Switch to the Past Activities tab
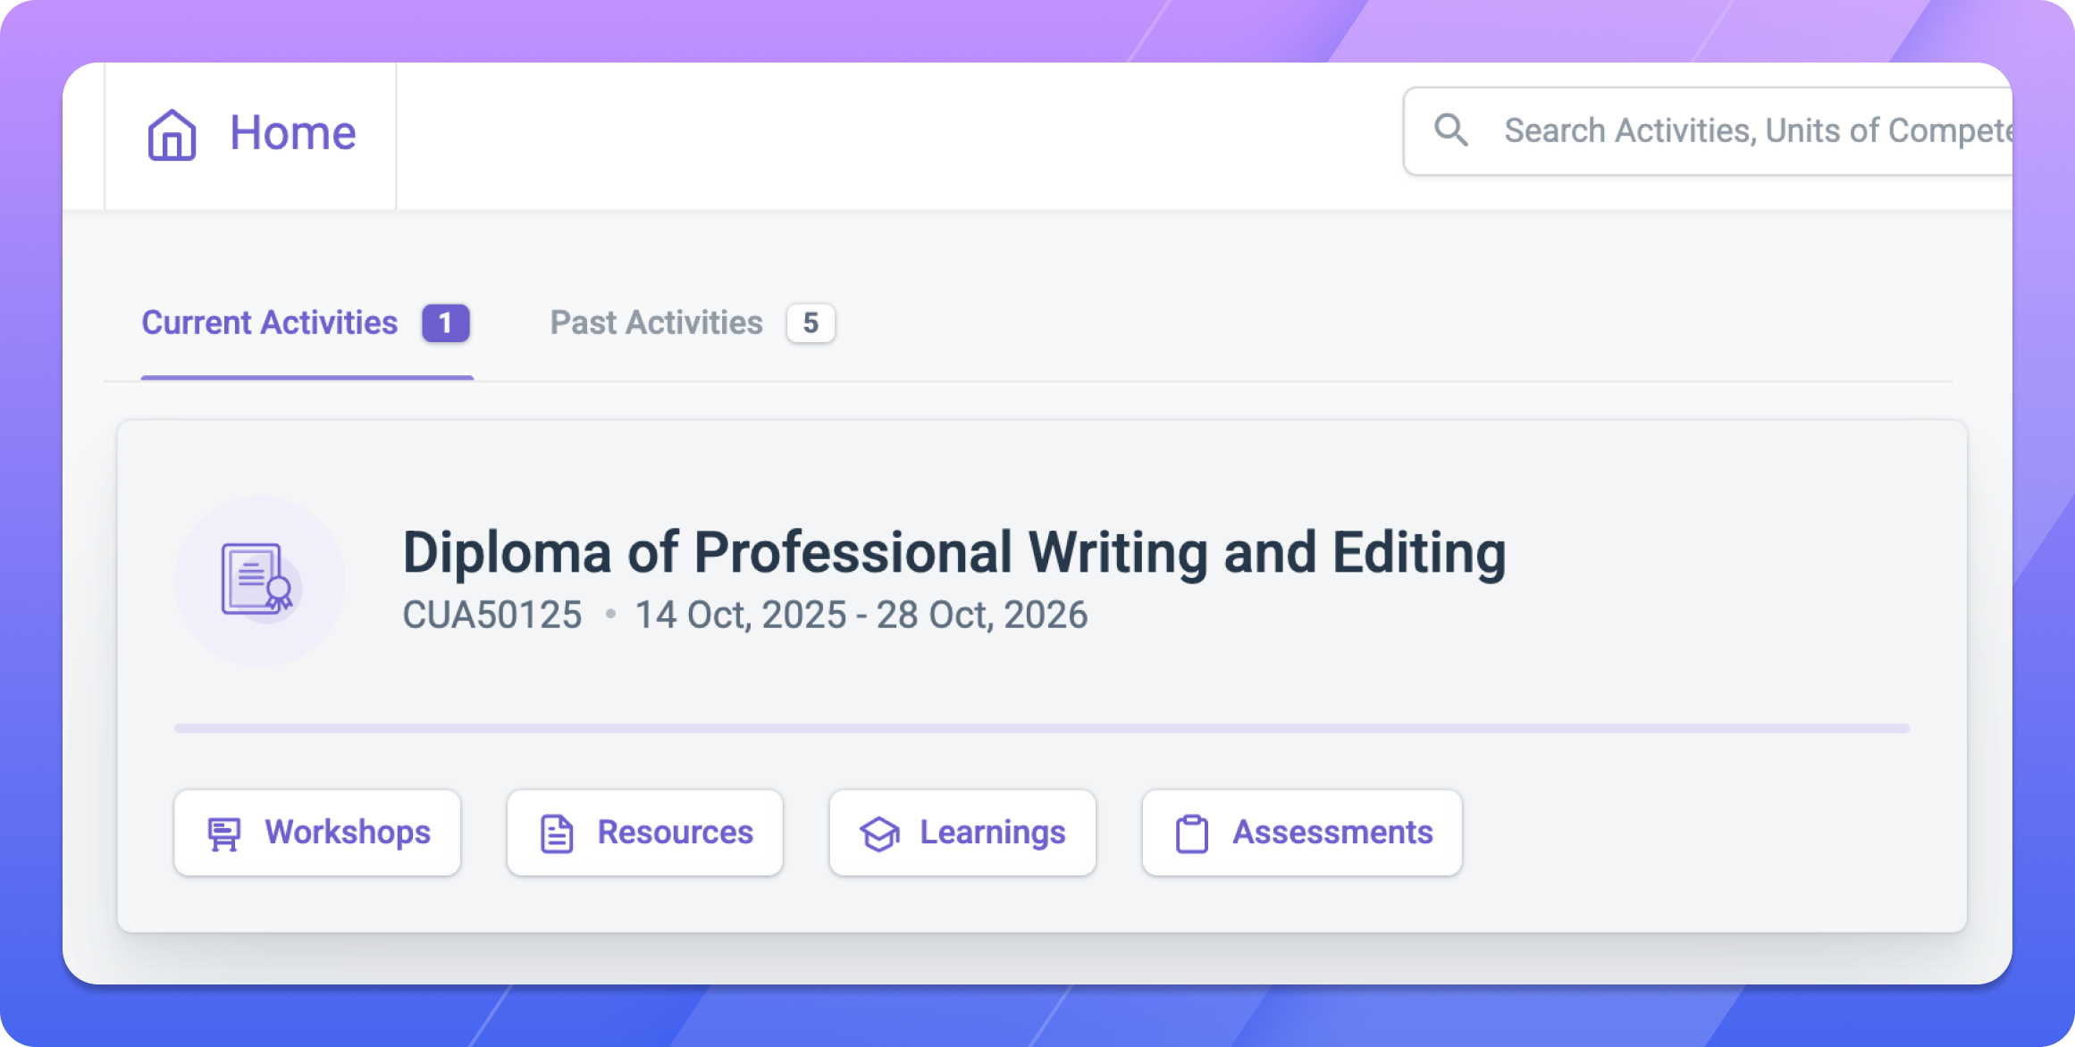Image resolution: width=2075 pixels, height=1047 pixels. click(693, 323)
